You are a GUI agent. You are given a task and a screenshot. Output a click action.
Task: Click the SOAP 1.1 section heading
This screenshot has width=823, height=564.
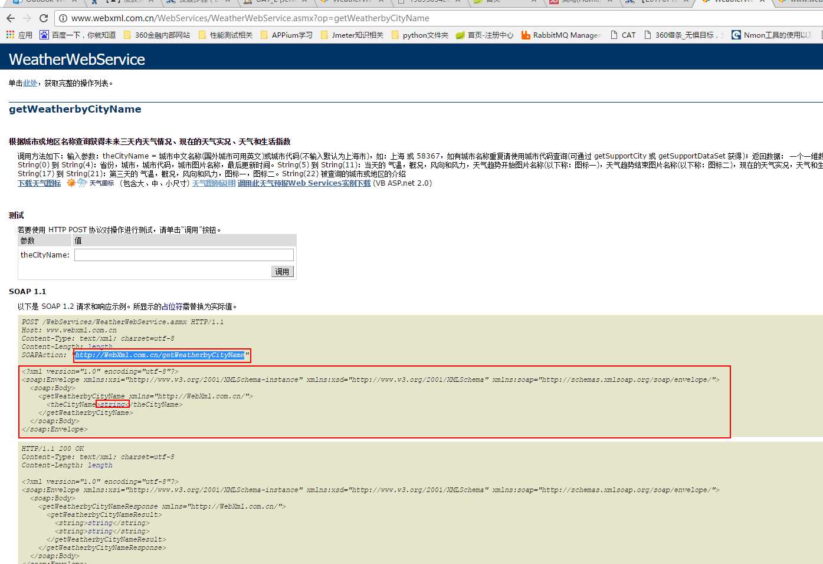(27, 291)
